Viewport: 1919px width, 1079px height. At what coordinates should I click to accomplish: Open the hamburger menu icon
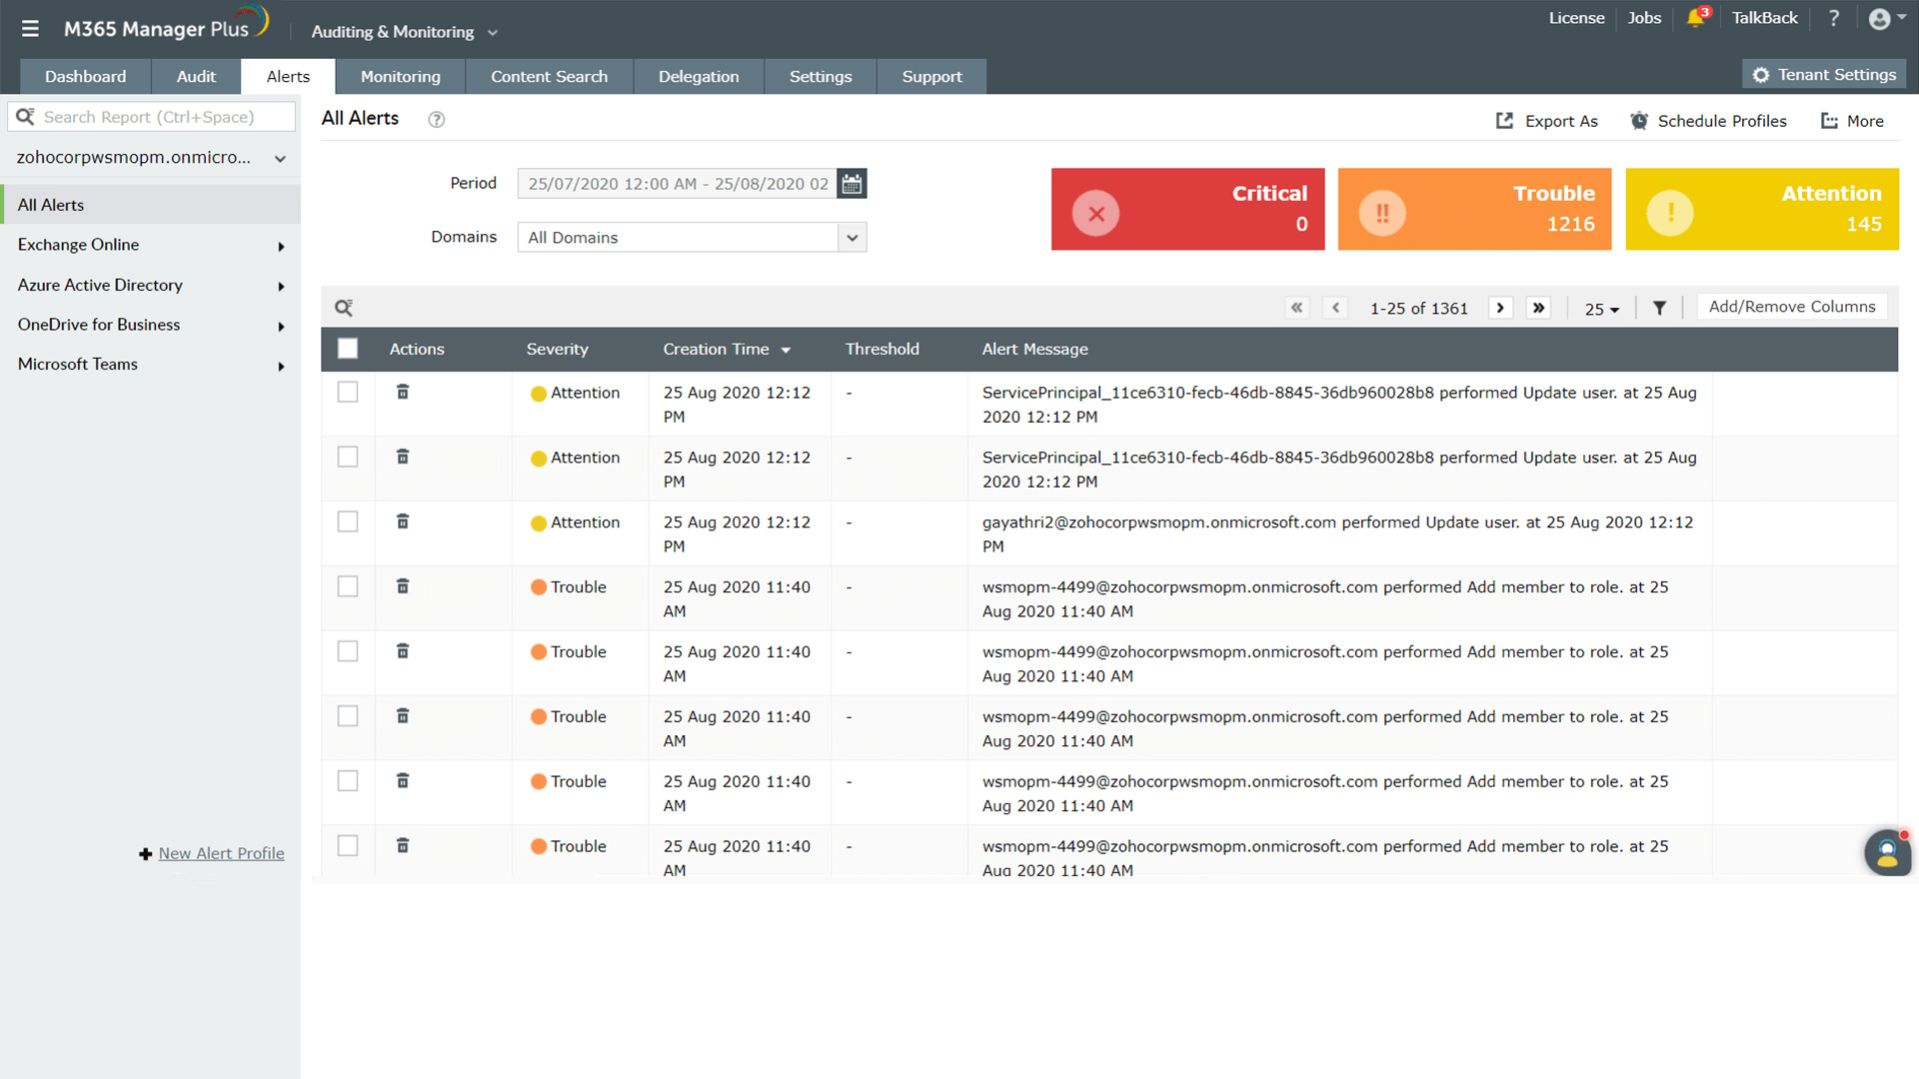(x=30, y=29)
